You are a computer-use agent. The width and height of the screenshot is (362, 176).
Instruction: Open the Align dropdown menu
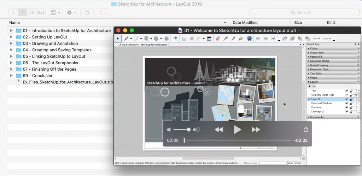pyautogui.click(x=316, y=39)
